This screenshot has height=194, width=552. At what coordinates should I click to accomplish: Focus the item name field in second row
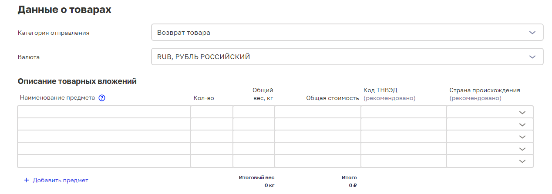tap(104, 124)
